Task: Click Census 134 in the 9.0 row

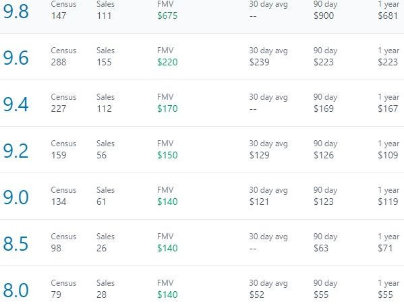Action: [59, 202]
